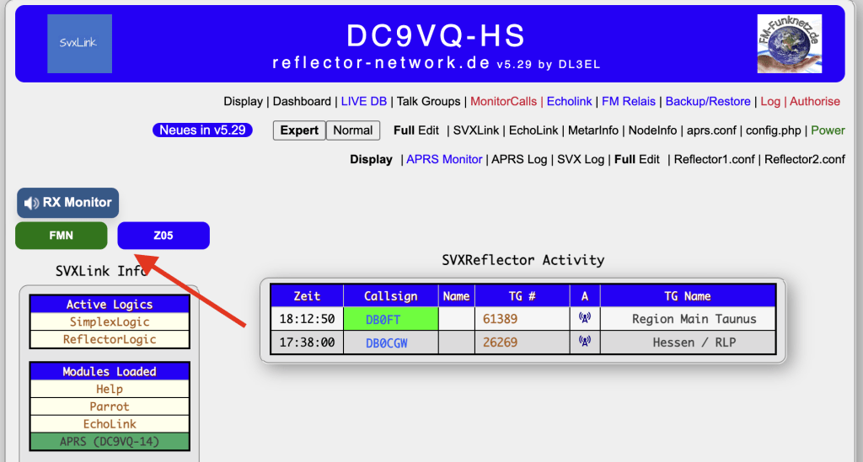Open the Dashboard menu item

pos(302,101)
